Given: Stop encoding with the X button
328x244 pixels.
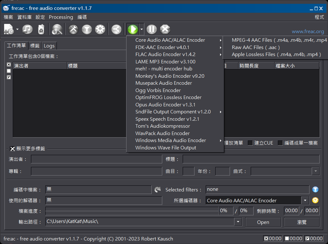Looking at the screenshot, I should coord(165,29).
